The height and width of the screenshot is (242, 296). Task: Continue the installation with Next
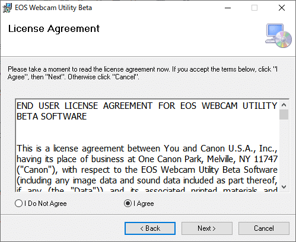[x=207, y=228]
